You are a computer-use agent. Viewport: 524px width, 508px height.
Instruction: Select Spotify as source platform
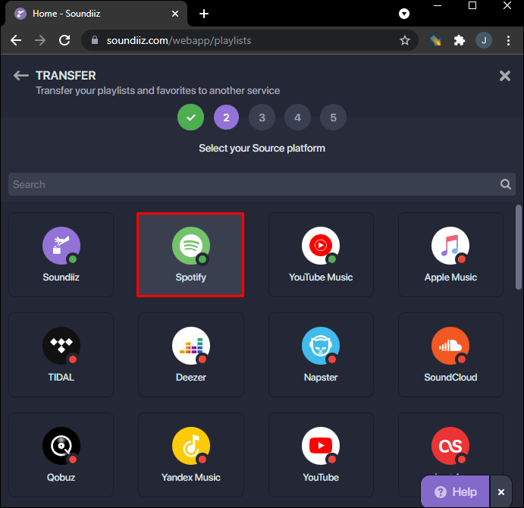pyautogui.click(x=190, y=254)
